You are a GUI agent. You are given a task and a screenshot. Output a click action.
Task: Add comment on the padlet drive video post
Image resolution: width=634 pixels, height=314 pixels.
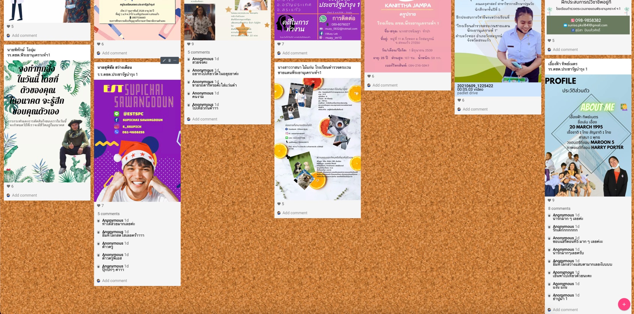(x=475, y=109)
